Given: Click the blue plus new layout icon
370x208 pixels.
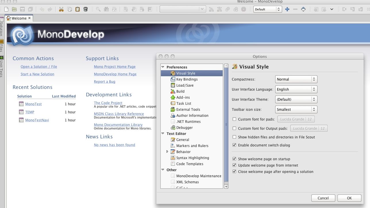Looking at the screenshot, I should tap(287, 9).
